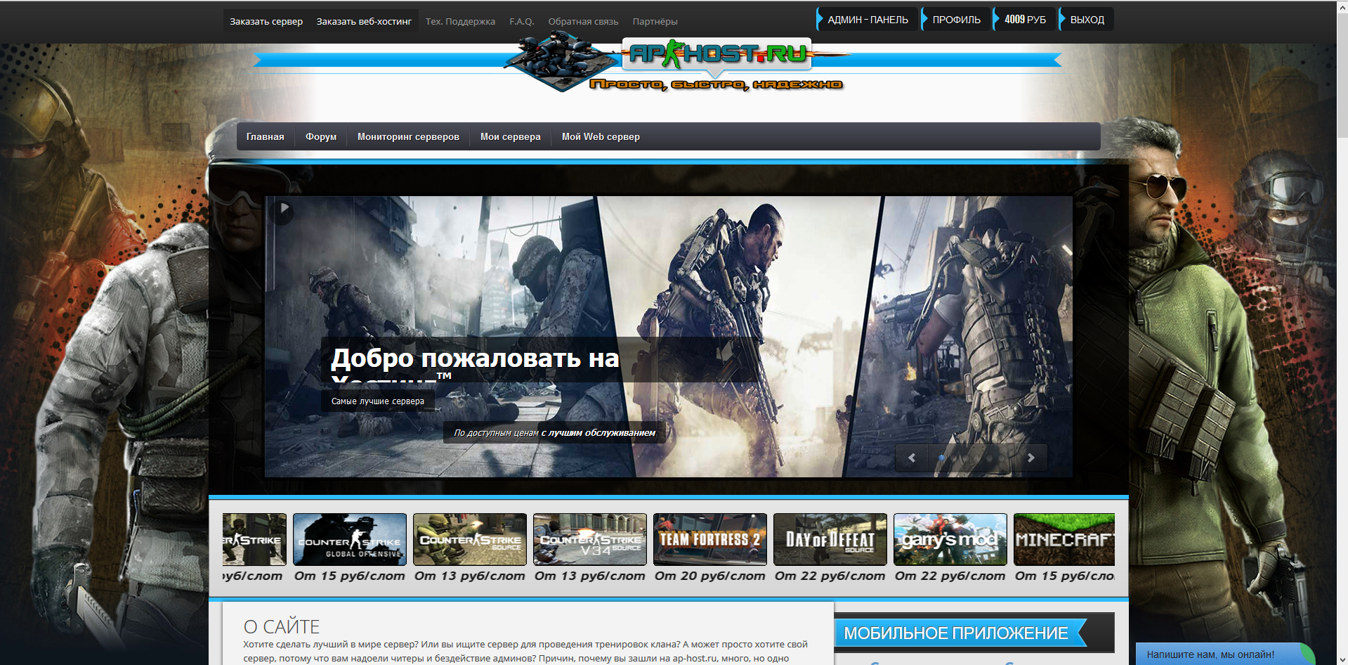This screenshot has height=665, width=1348.
Task: Open the Garry's Mod game thumbnail
Action: 950,539
